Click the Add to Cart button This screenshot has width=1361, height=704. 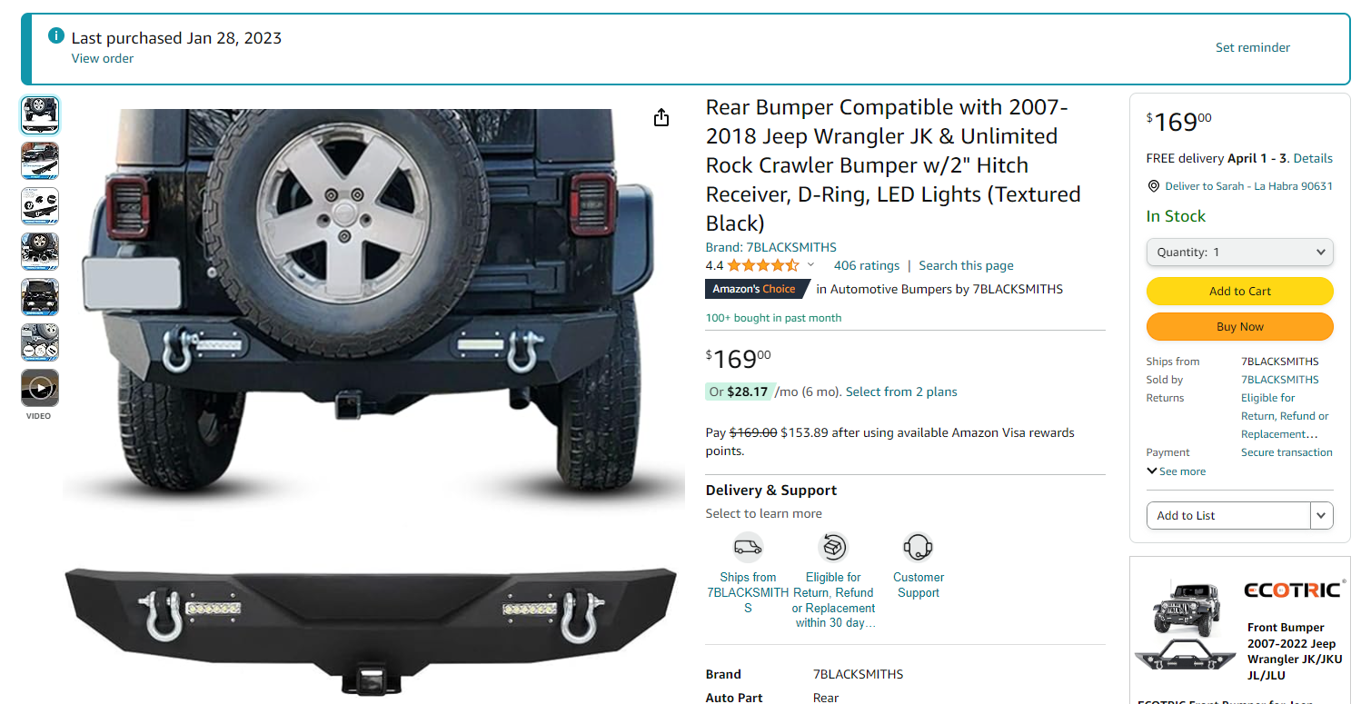(x=1239, y=291)
